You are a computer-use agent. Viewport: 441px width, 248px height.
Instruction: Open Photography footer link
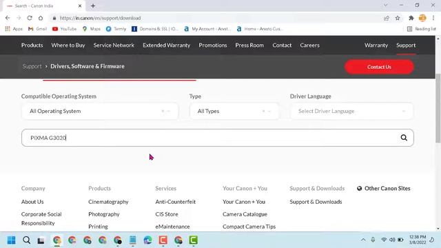click(104, 214)
